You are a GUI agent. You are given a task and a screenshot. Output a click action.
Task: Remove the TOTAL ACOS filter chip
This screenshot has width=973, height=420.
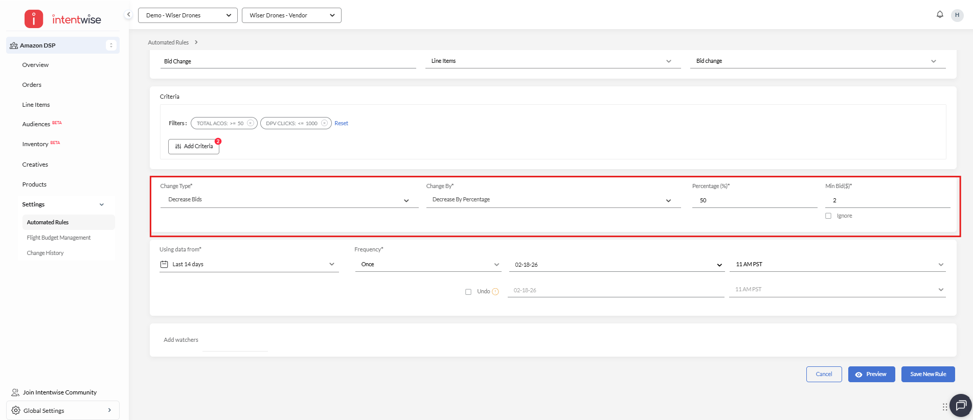(251, 123)
